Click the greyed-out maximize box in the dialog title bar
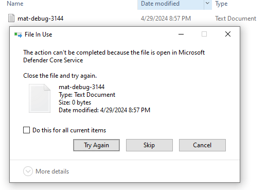 (204, 34)
